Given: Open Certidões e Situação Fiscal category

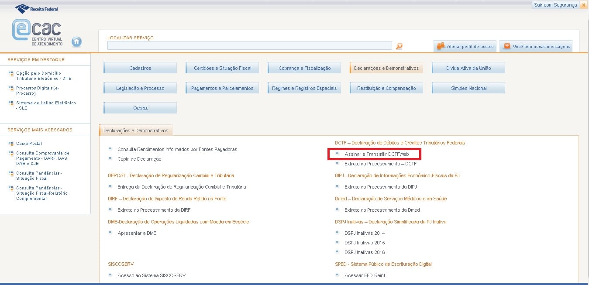Looking at the screenshot, I should coord(222,68).
